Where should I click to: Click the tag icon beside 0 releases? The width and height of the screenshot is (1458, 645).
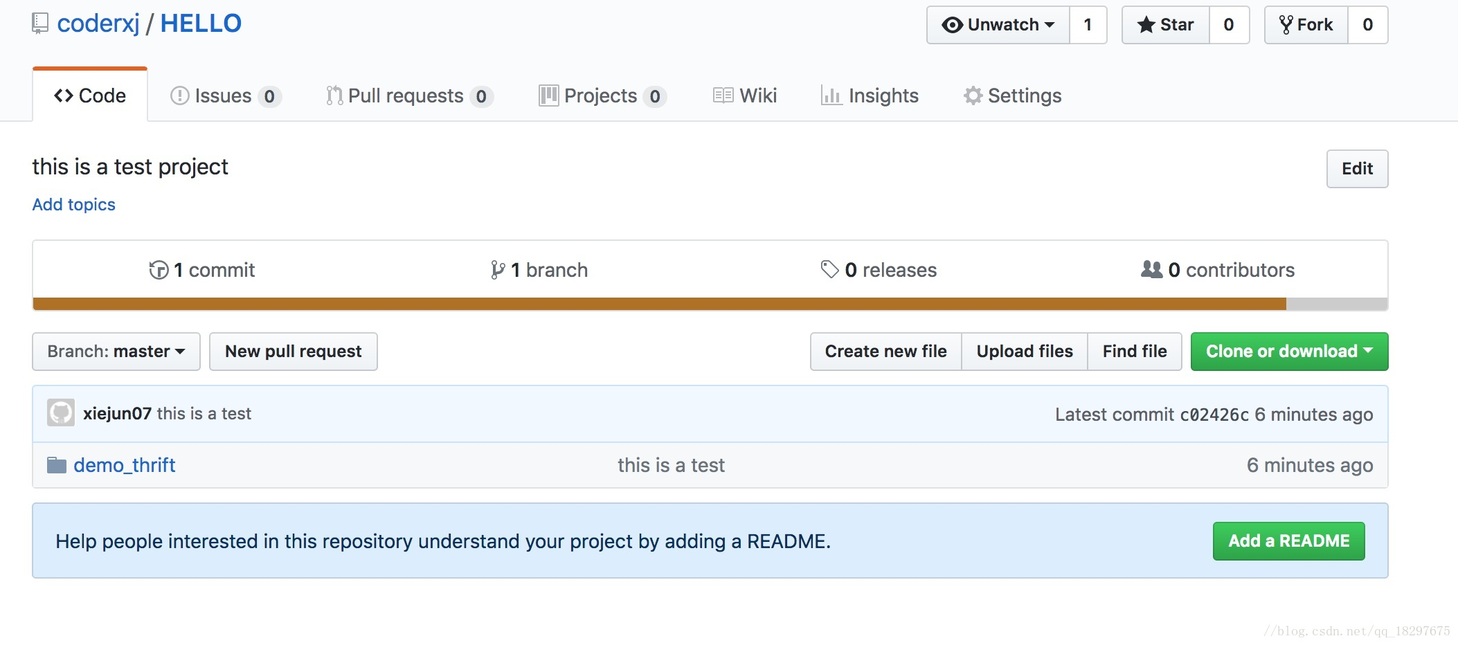coord(829,269)
